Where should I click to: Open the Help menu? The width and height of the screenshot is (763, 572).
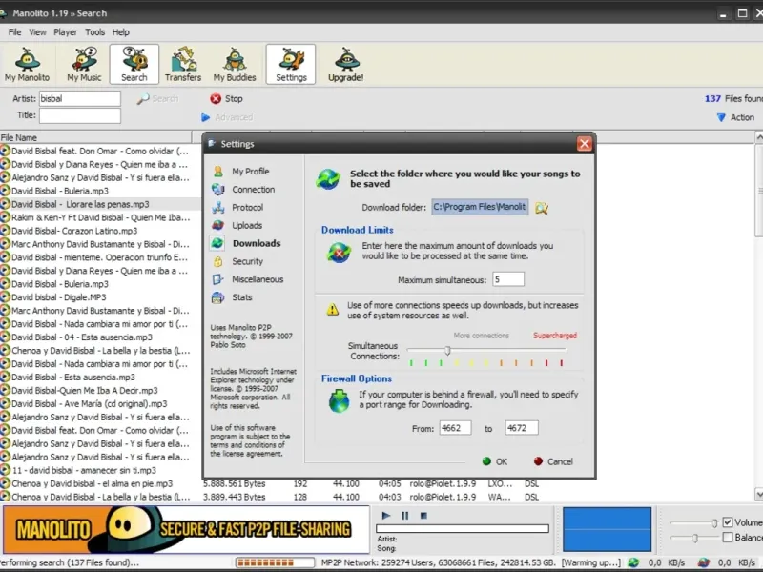[121, 32]
